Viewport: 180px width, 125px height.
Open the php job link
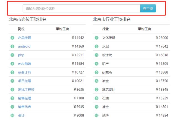pos(21,55)
